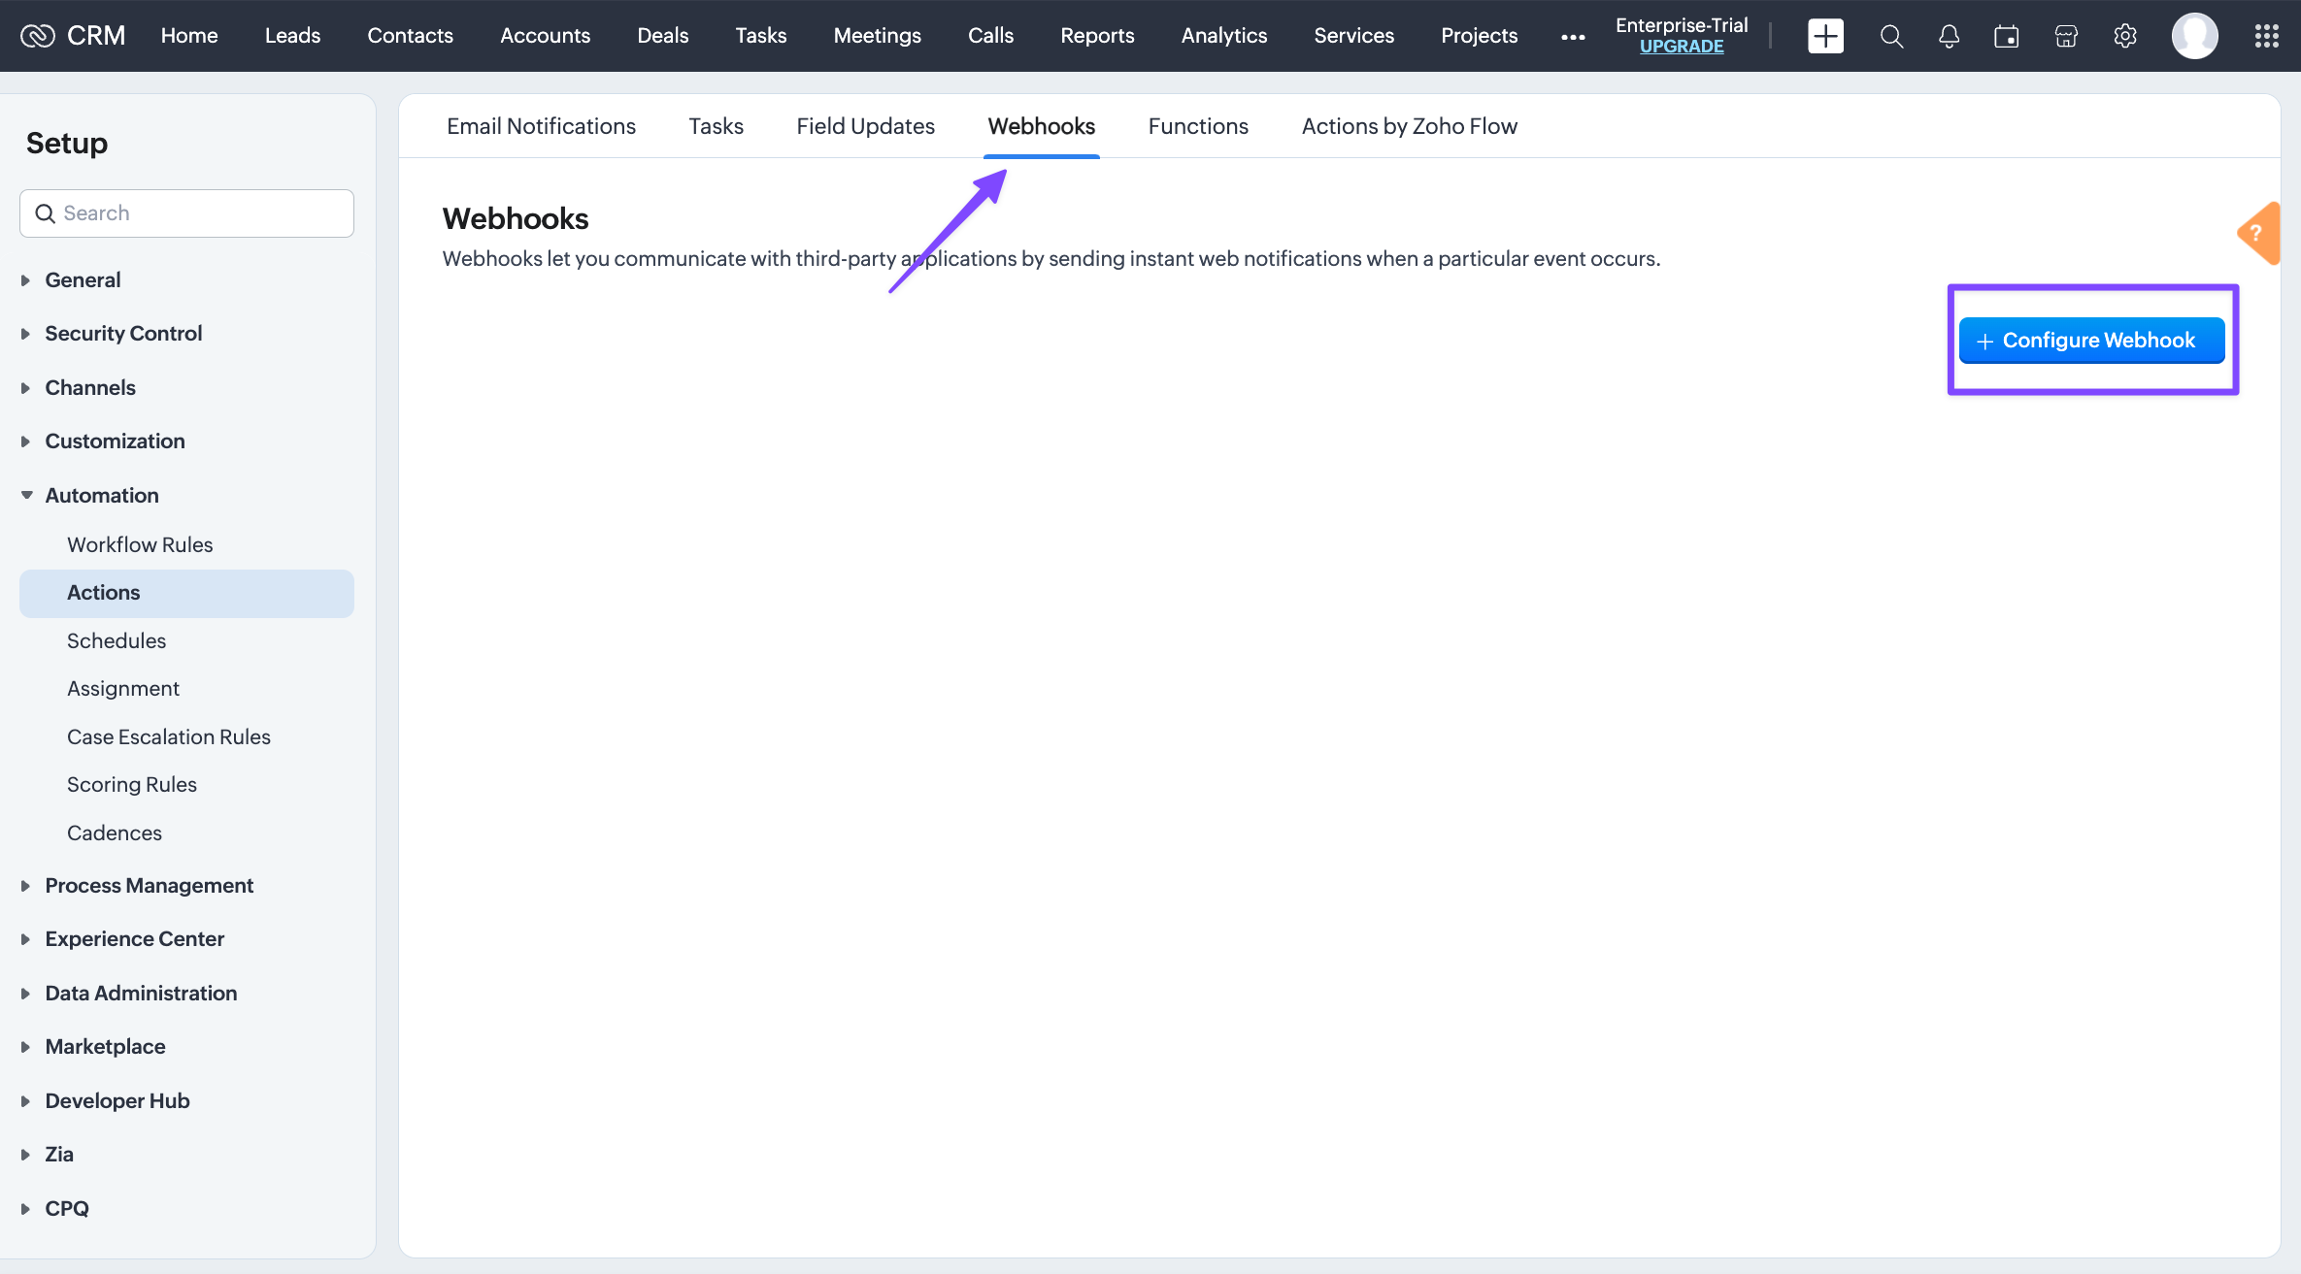Open the Setup gear icon
The image size is (2301, 1274).
(2125, 36)
